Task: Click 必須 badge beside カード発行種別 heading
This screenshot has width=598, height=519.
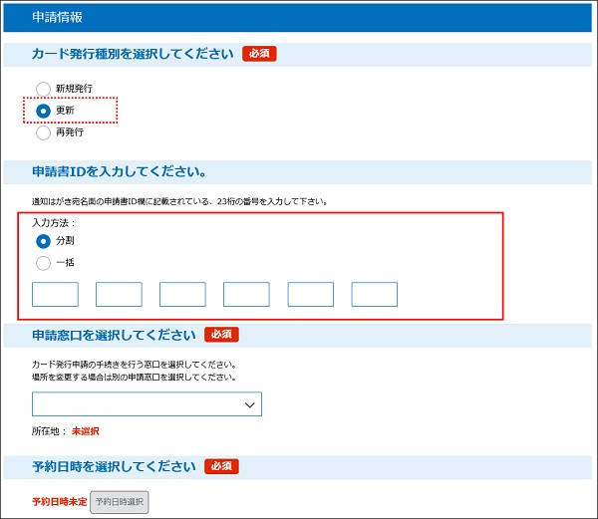Action: [x=259, y=54]
